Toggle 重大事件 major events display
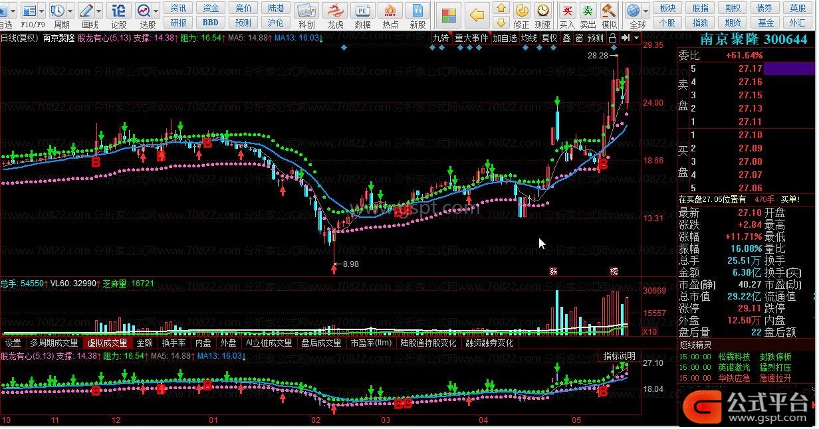Viewport: 819px width, 429px height. 471,38
